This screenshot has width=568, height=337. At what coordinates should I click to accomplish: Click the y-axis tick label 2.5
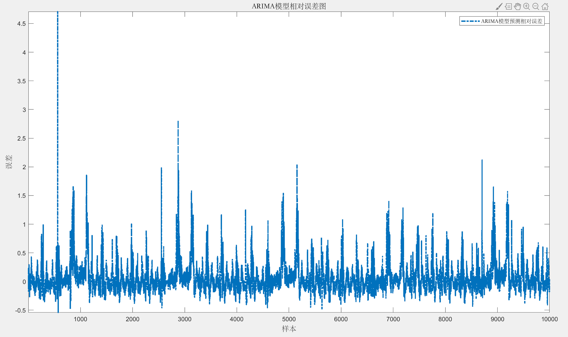[x=21, y=138]
